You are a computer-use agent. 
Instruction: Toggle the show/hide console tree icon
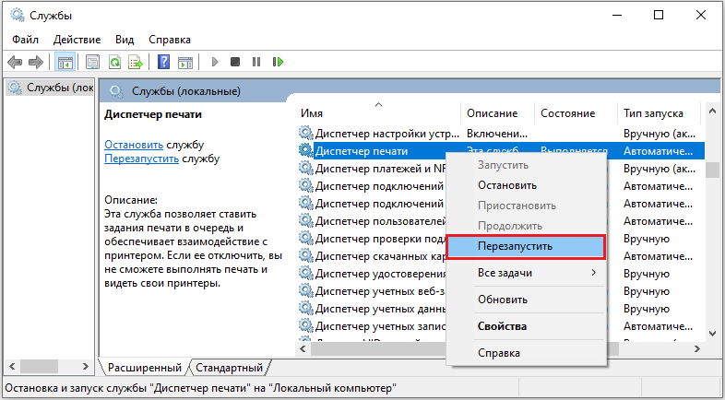click(x=65, y=62)
